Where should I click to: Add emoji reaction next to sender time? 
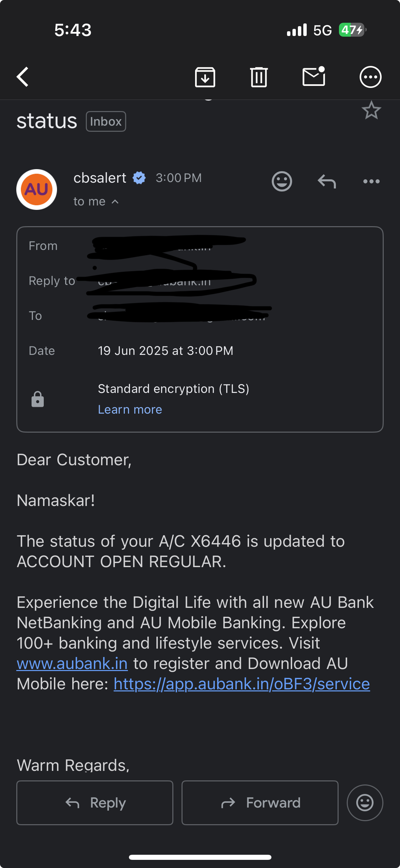(x=282, y=181)
